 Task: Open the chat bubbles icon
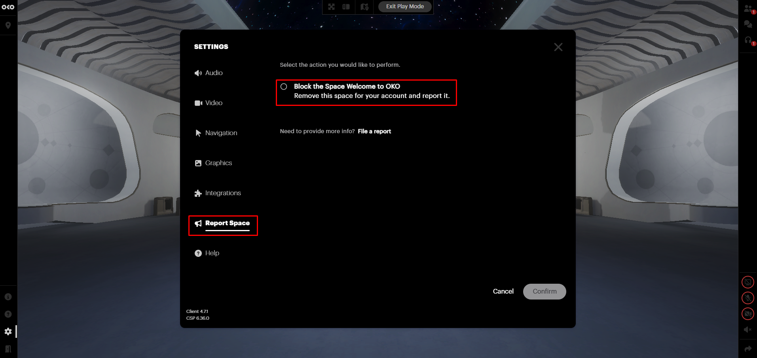point(748,24)
